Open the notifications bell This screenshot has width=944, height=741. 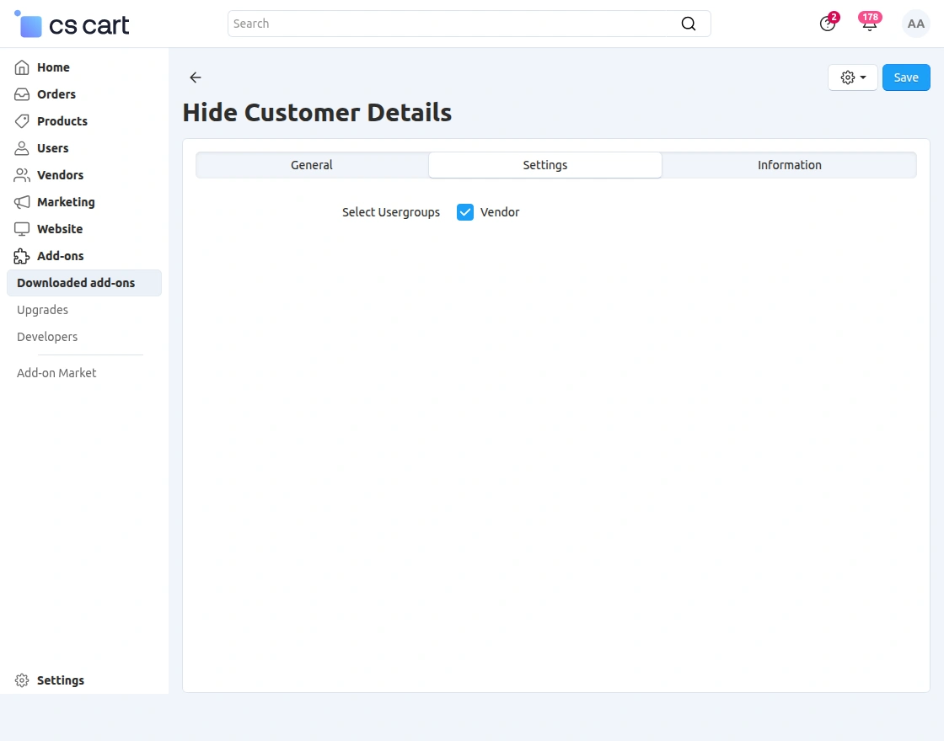[x=869, y=24]
